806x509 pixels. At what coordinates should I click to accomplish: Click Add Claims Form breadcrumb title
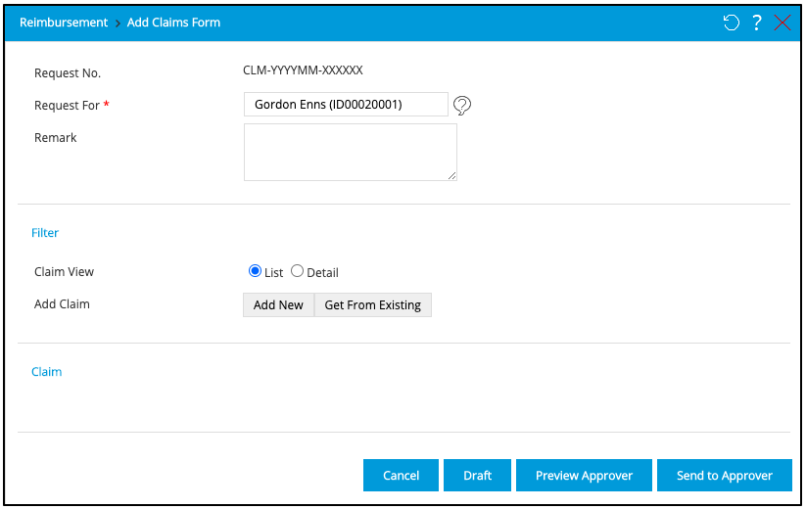click(x=173, y=23)
